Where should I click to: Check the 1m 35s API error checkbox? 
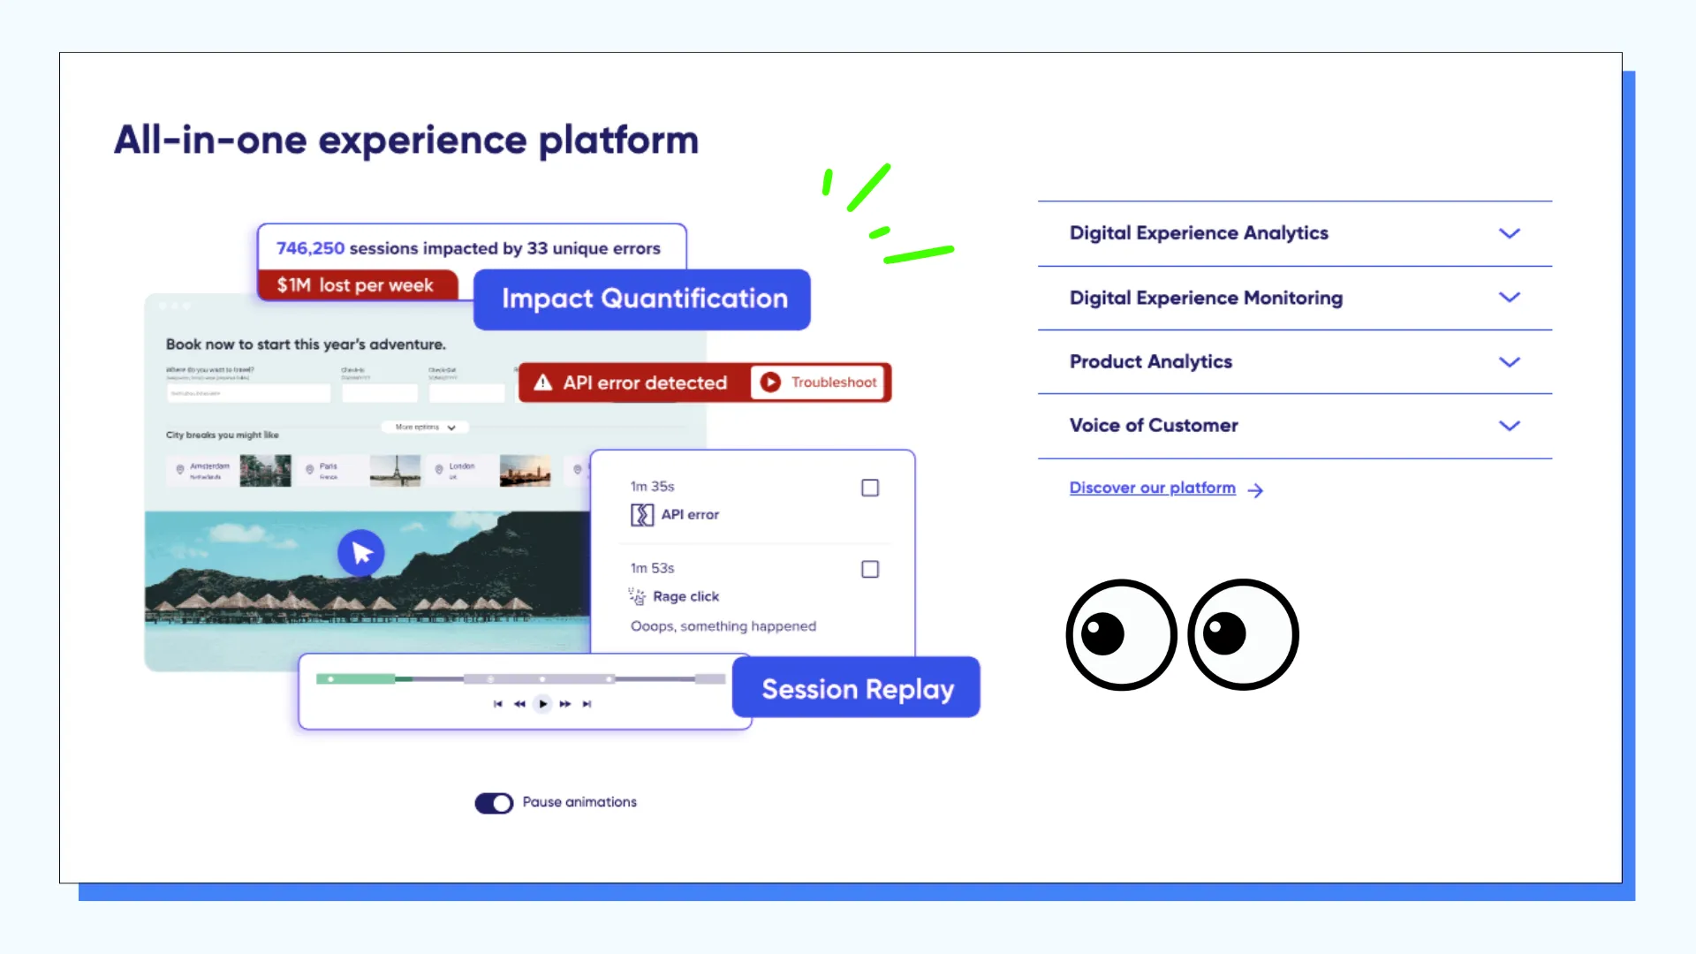tap(870, 488)
